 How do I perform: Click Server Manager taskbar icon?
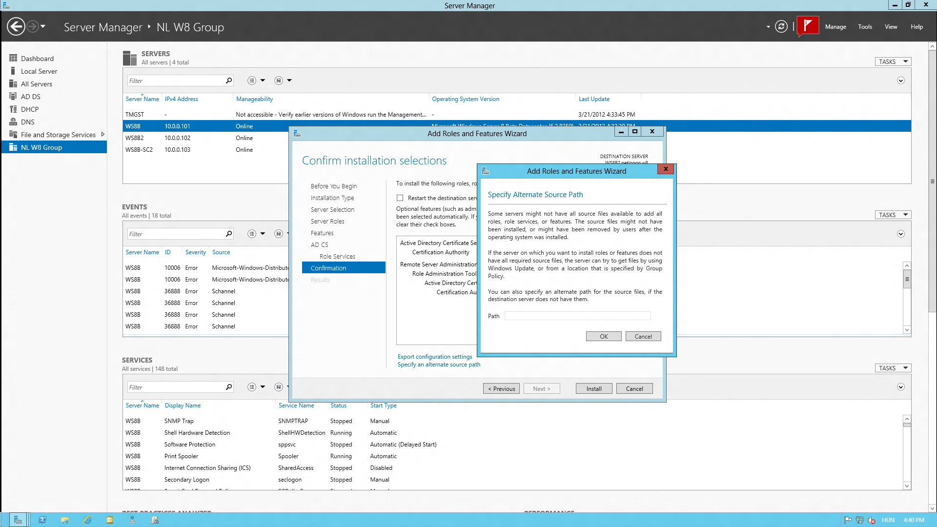[18, 520]
